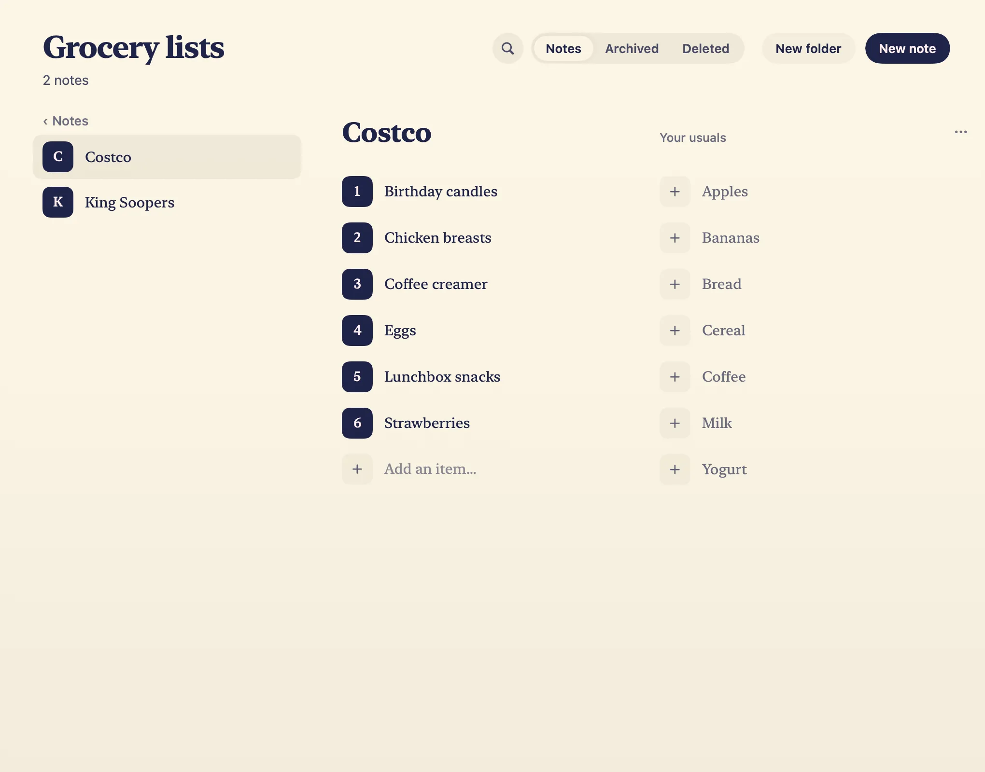The image size is (985, 772).
Task: Open the search magnifier icon
Action: pyautogui.click(x=507, y=48)
